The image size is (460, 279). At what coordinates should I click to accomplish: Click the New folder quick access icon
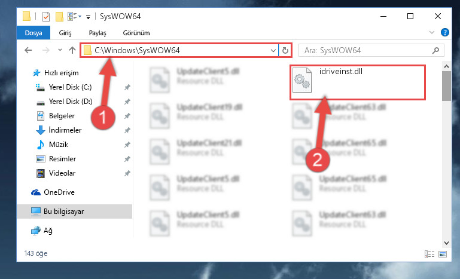pos(60,16)
